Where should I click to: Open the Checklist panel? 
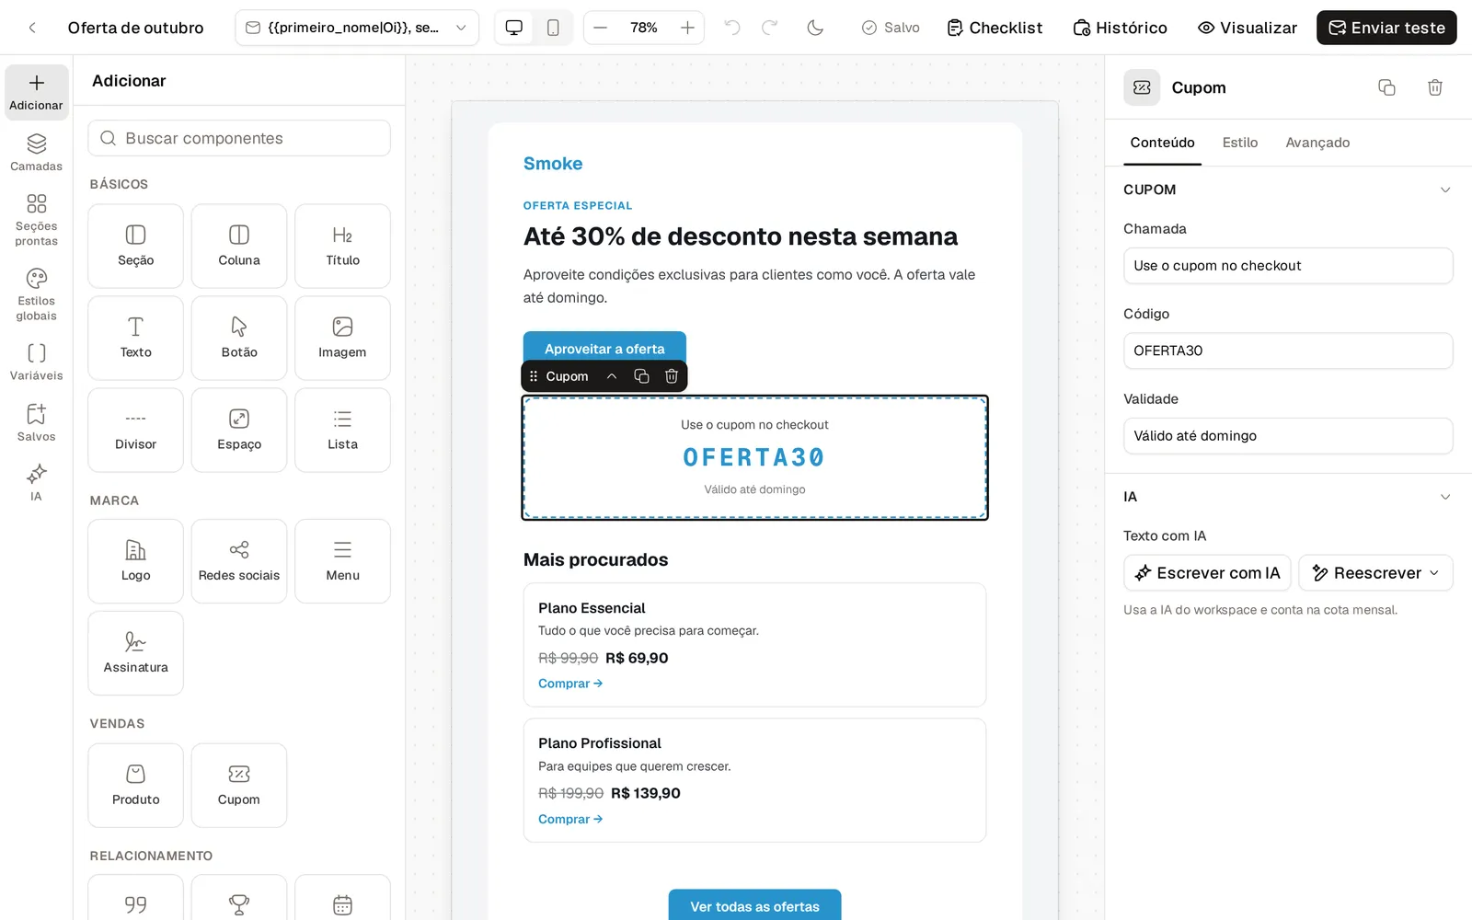coord(995,28)
